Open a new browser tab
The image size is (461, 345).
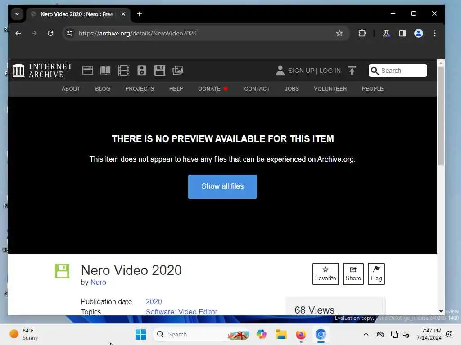coord(140,14)
